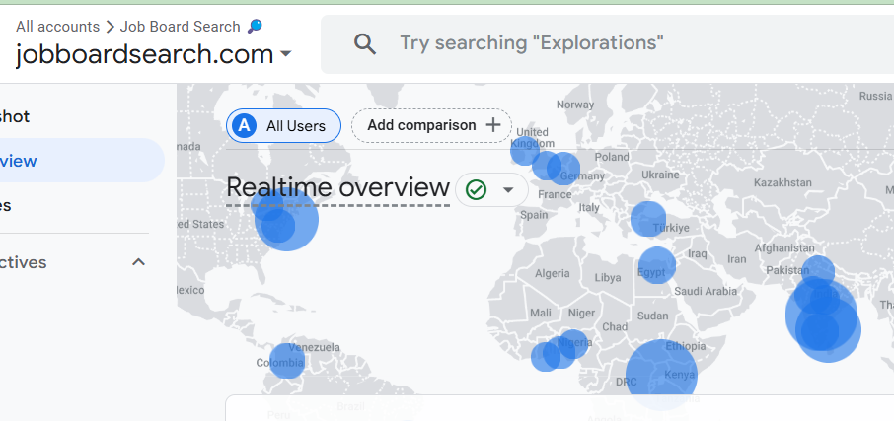The width and height of the screenshot is (894, 421).
Task: Select the overview item in the sidebar
Action: tap(82, 160)
